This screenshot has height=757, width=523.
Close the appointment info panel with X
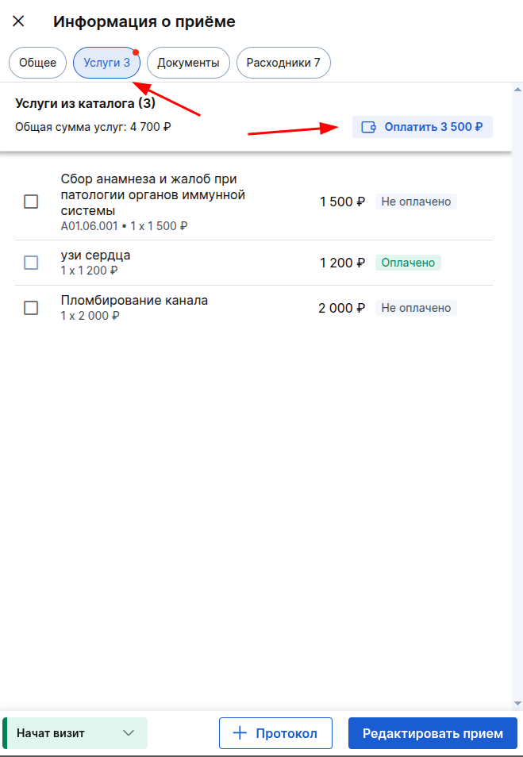click(x=18, y=21)
